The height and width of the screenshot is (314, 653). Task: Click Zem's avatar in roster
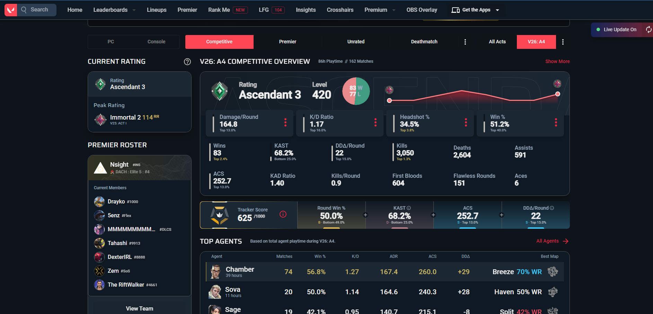tap(99, 271)
